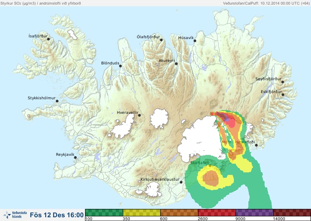Click the 'Akureyri' map label
The image size is (311, 221).
pyautogui.click(x=167, y=61)
